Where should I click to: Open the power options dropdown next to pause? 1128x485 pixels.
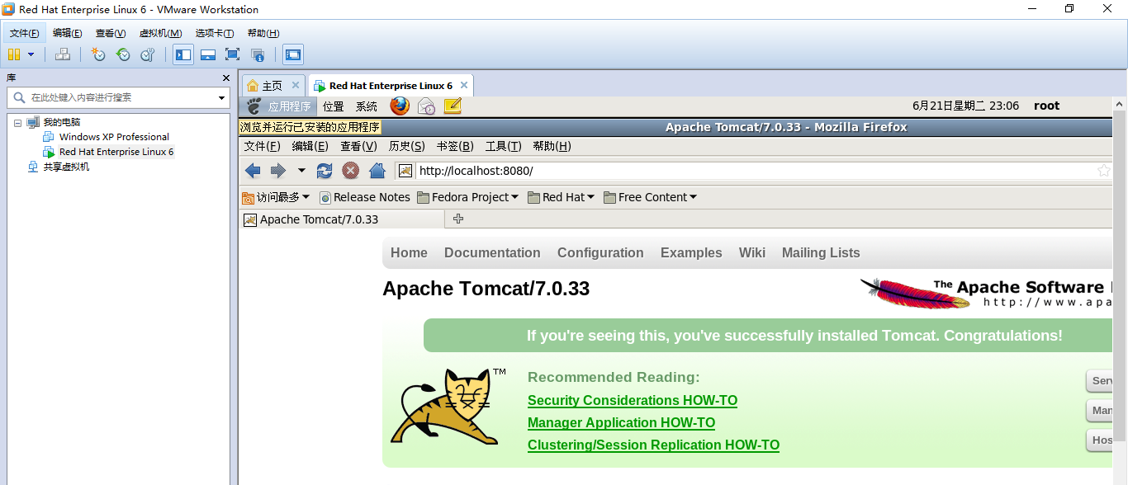(31, 54)
